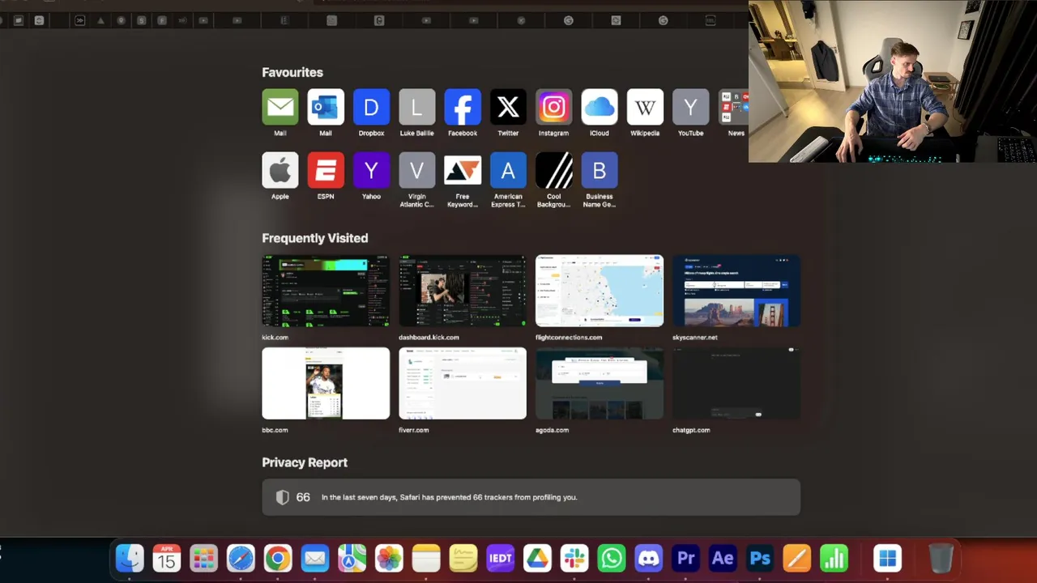Open the flightconnections.com map thumbnail
Screen dimensions: 1037x583
point(600,291)
